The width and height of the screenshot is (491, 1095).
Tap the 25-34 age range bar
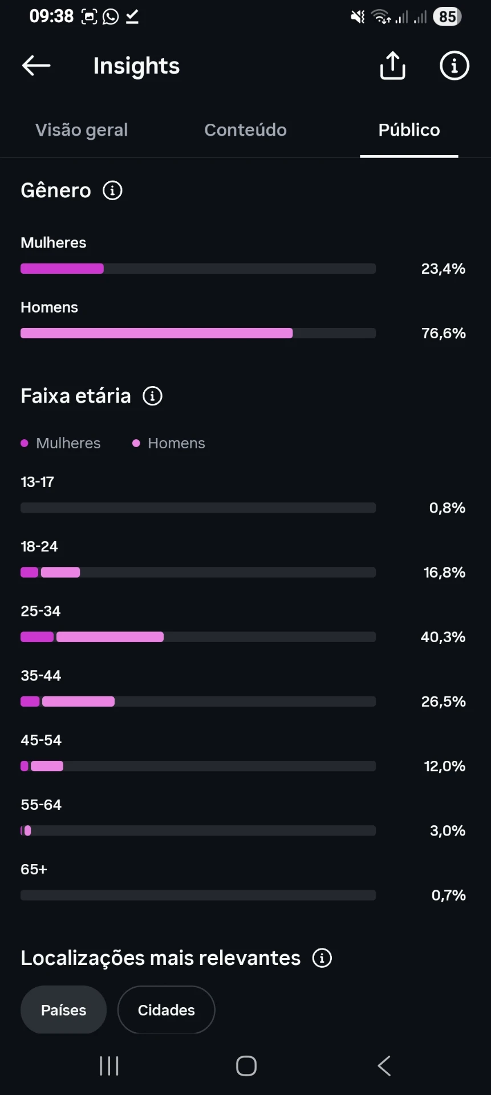[x=198, y=637]
